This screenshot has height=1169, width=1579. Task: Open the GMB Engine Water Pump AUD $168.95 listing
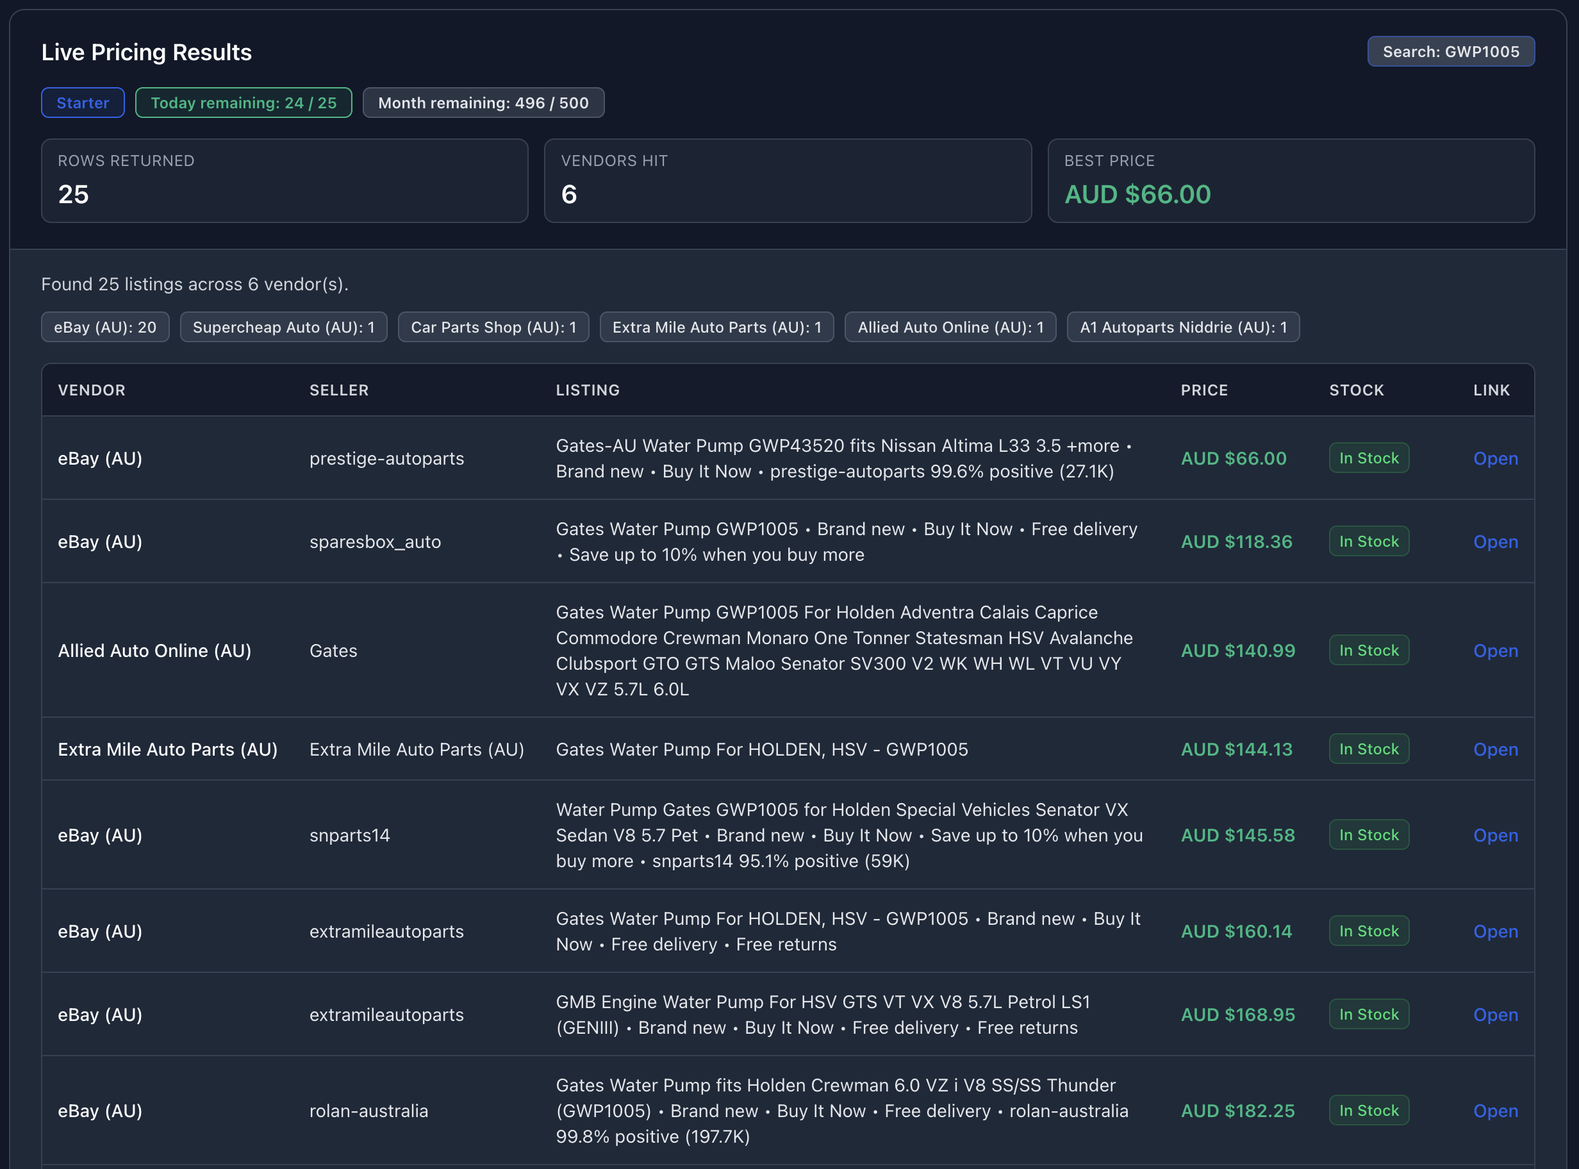pyautogui.click(x=1495, y=1015)
